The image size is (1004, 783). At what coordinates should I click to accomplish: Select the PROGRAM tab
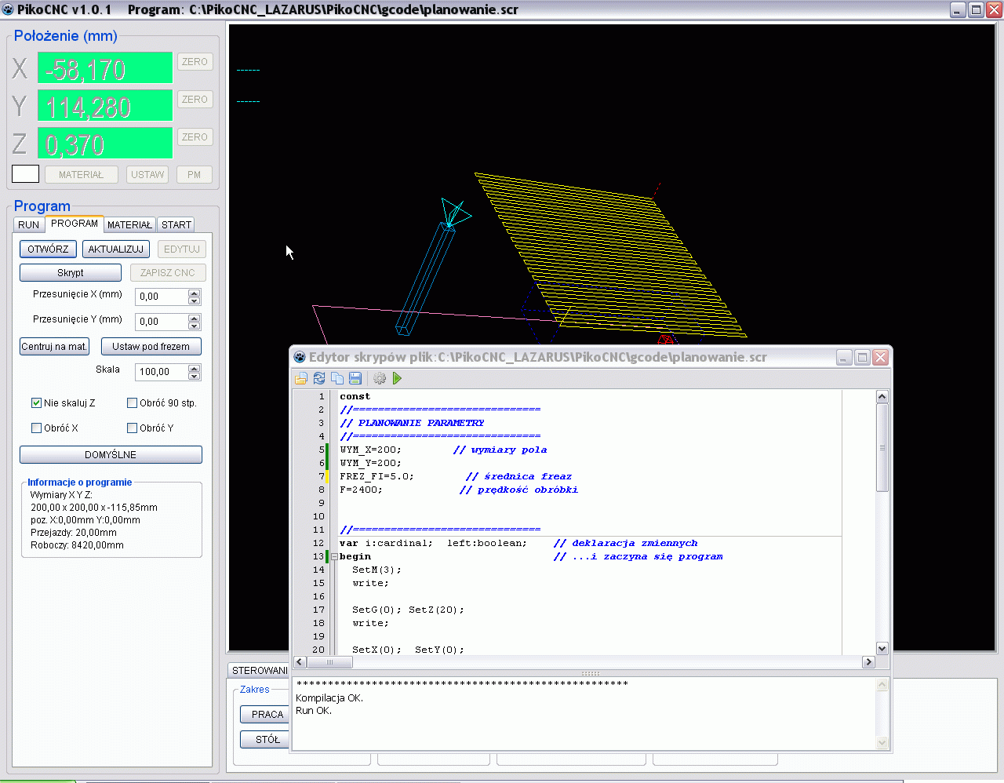pos(75,224)
